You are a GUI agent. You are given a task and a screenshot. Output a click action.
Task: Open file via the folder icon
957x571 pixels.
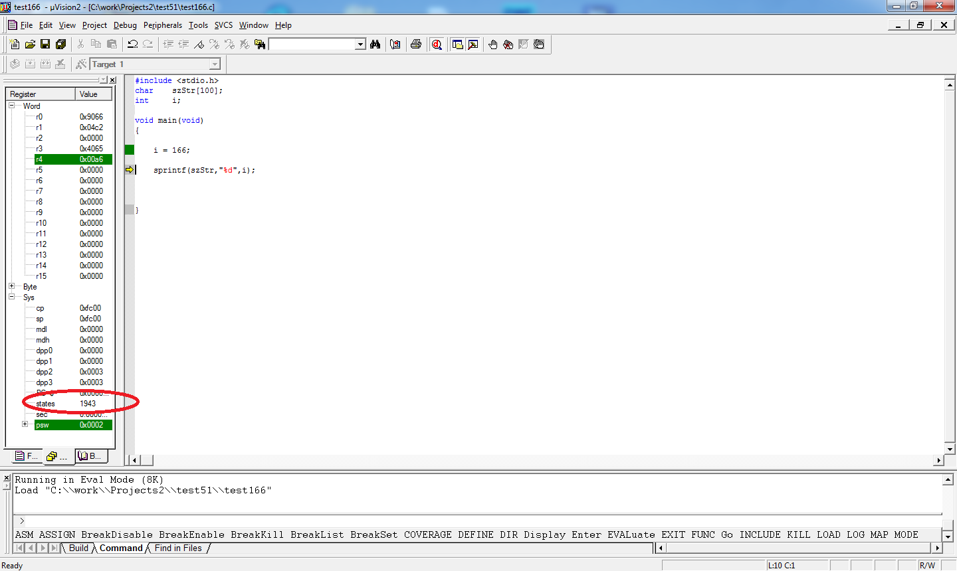pos(30,44)
